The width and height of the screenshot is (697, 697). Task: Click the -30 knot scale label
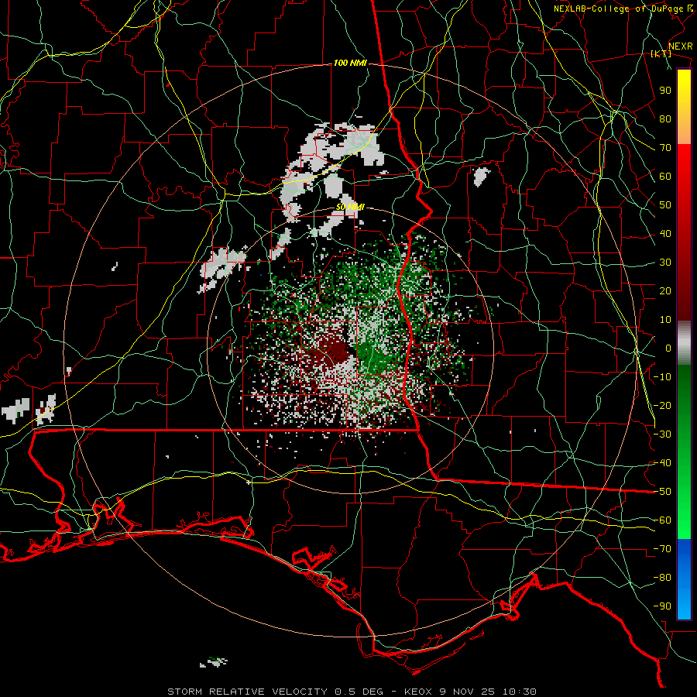click(662, 434)
